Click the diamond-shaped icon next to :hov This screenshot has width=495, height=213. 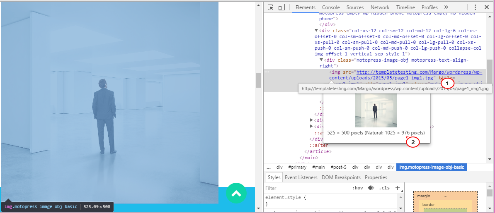click(x=371, y=188)
